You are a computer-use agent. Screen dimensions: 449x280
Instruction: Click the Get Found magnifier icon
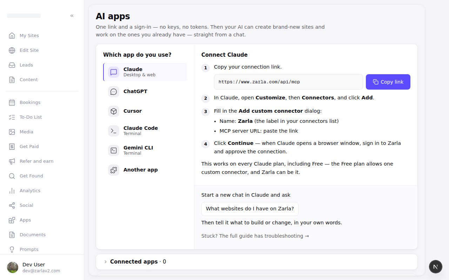click(x=12, y=176)
